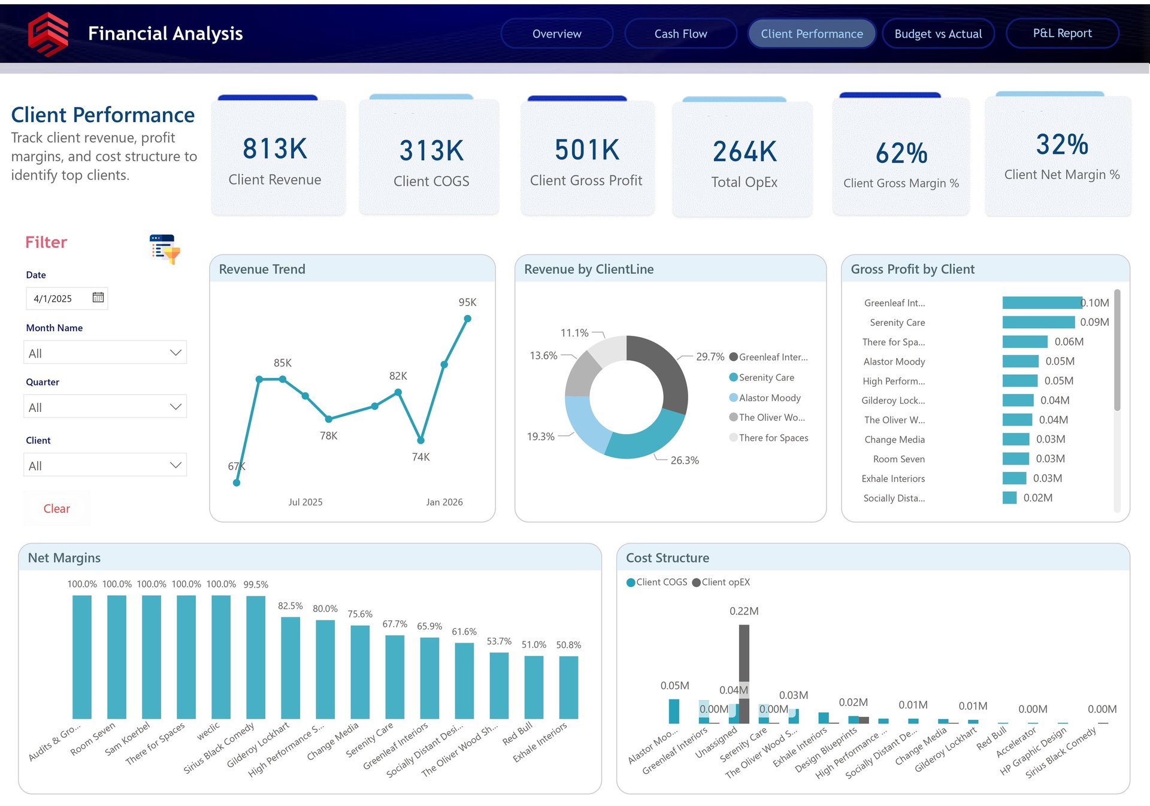Open the date picker calendar icon
The image size is (1150, 806).
98,298
